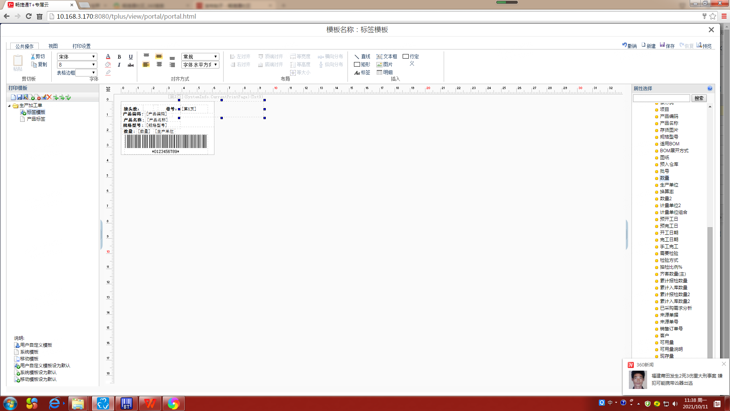Click 保存 save button
Image resolution: width=730 pixels, height=411 pixels.
(667, 46)
